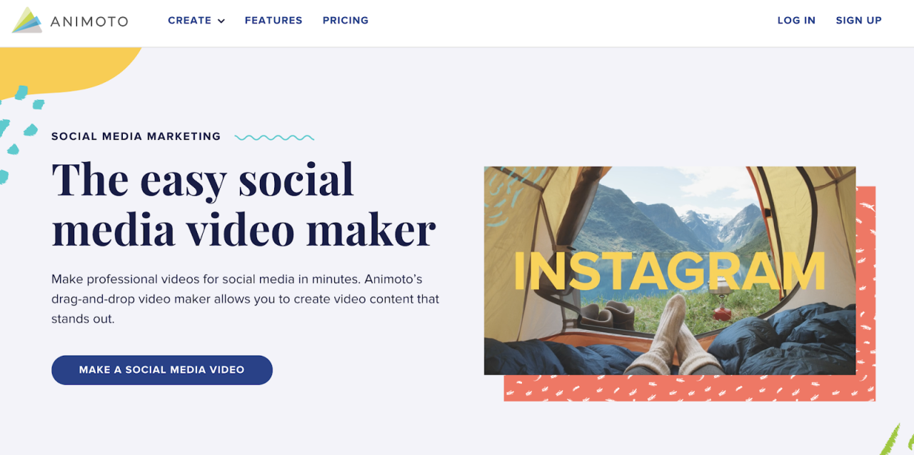Click the 'The easy social media video maker' heading
This screenshot has width=914, height=455.
pyautogui.click(x=243, y=204)
